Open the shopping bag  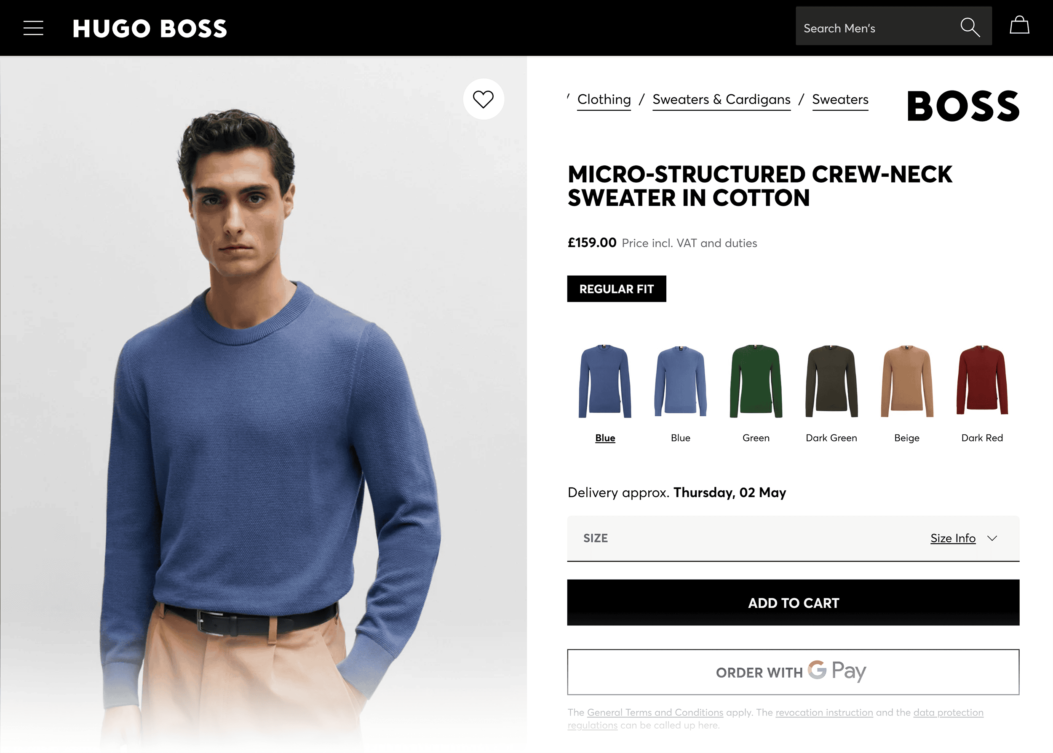click(x=1020, y=27)
